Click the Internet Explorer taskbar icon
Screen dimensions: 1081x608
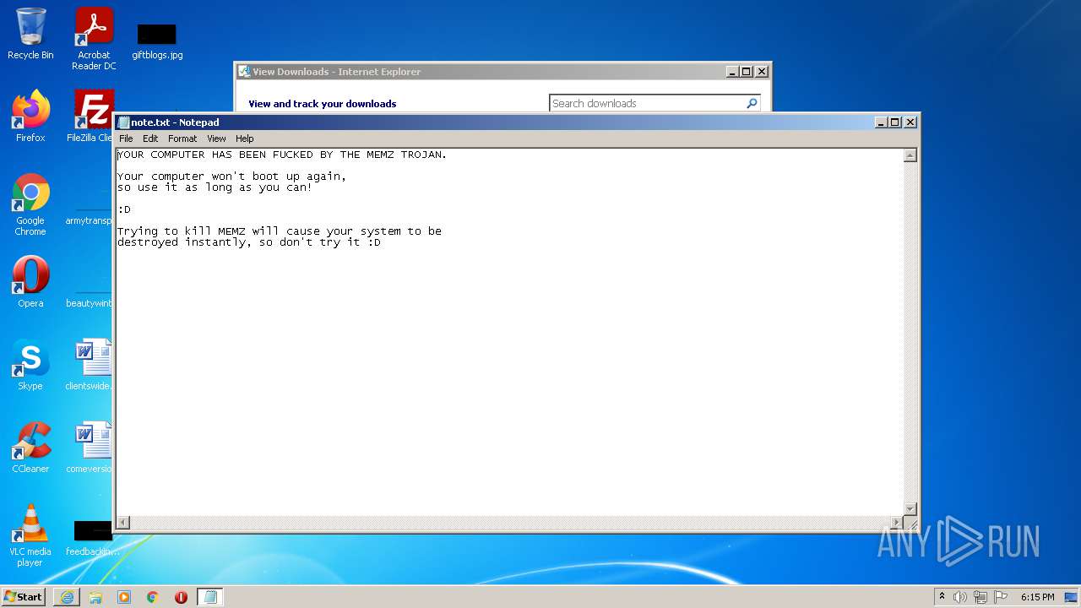tap(67, 597)
